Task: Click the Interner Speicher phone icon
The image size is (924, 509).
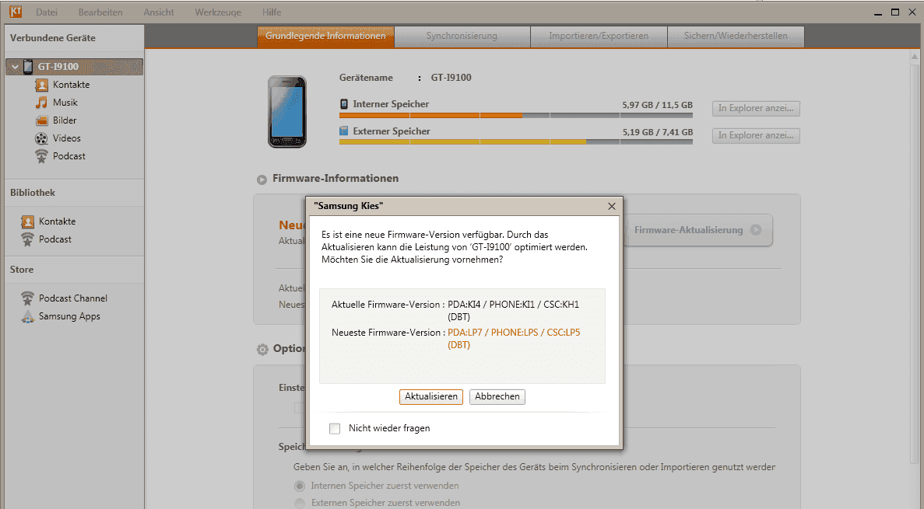Action: (x=344, y=104)
